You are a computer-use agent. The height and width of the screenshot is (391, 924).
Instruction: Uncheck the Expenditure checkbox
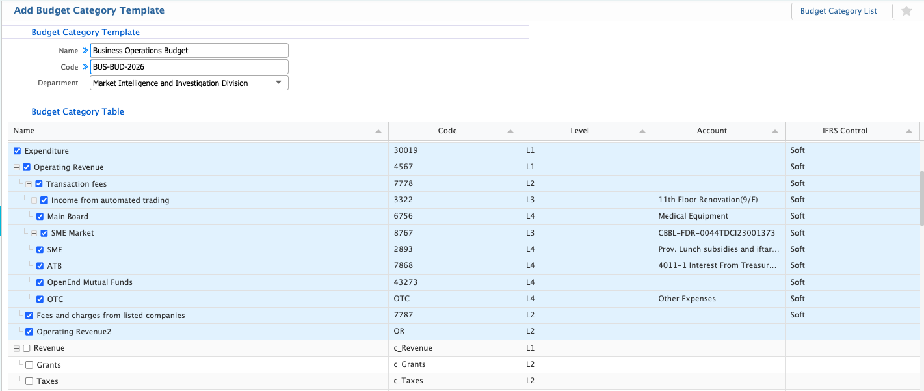(x=18, y=151)
